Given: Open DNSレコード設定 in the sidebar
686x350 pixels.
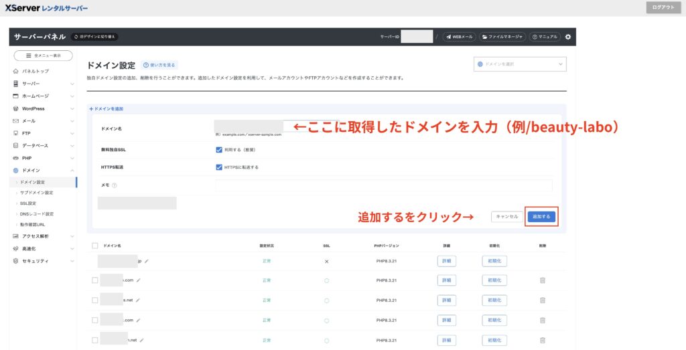Looking at the screenshot, I should click(37, 214).
